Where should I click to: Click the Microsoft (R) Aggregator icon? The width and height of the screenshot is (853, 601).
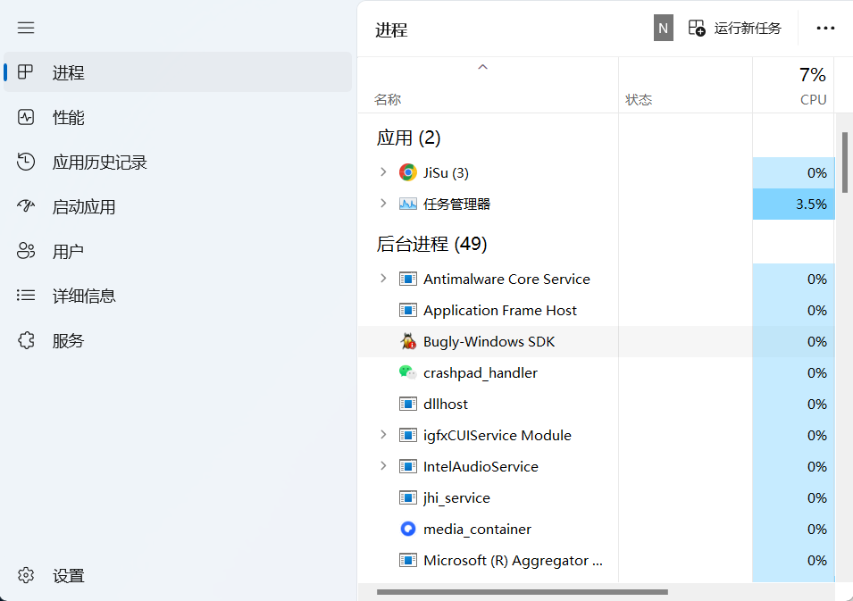coord(407,560)
